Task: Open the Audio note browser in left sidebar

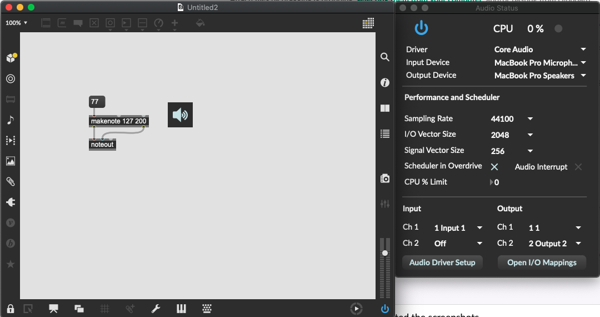Action: coord(11,120)
